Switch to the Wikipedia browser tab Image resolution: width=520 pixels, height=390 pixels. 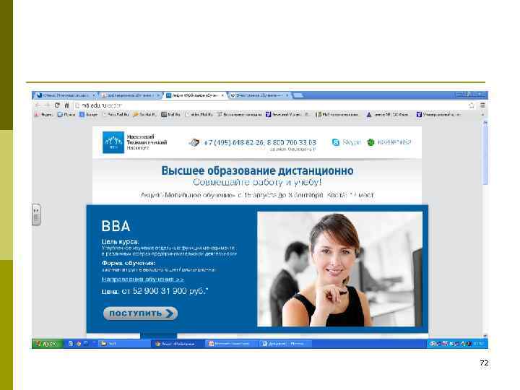coord(260,95)
